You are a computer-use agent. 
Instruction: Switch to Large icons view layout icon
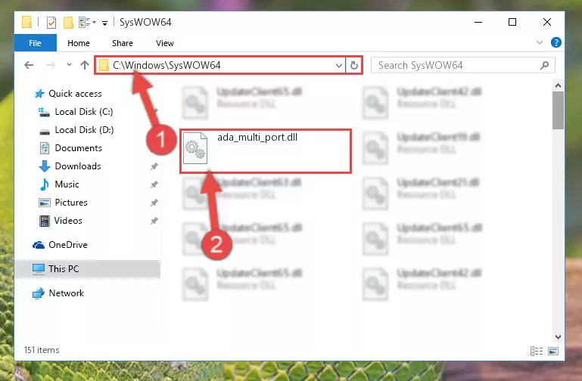553,351
